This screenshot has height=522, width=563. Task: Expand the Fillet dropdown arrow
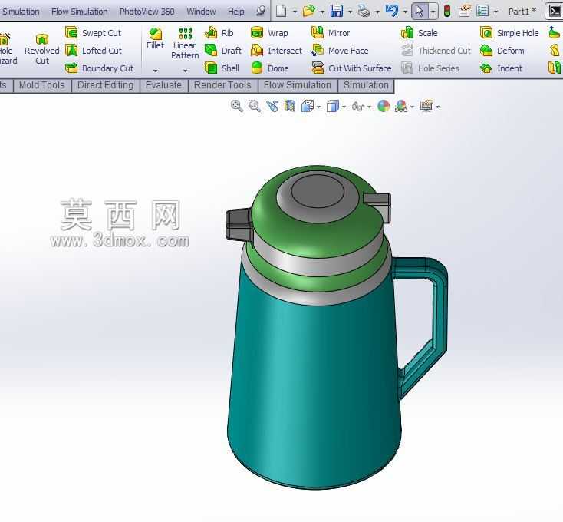[x=155, y=71]
